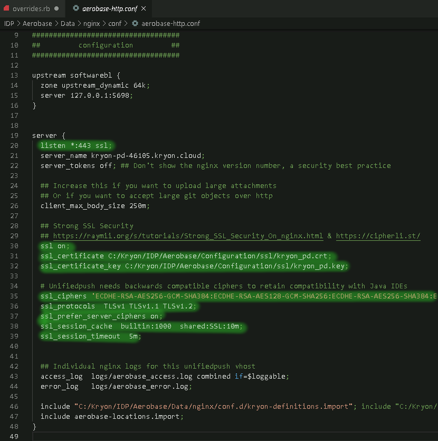This screenshot has height=441, width=438.
Task: Click line number 19 in the gutter
Action: [x=14, y=136]
